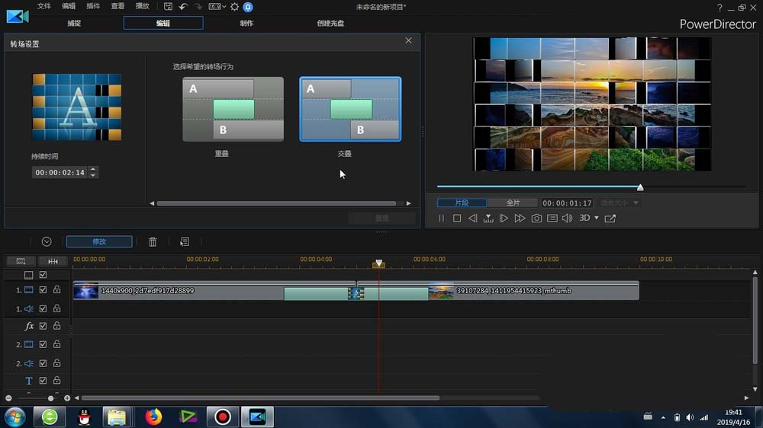Click the undo arrow in top toolbar
The image size is (763, 428).
pos(183,7)
